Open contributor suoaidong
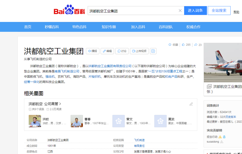 coord(213,142)
